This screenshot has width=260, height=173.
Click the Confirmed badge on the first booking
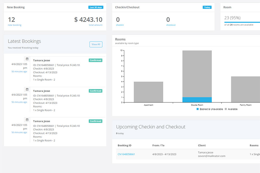[95, 60]
